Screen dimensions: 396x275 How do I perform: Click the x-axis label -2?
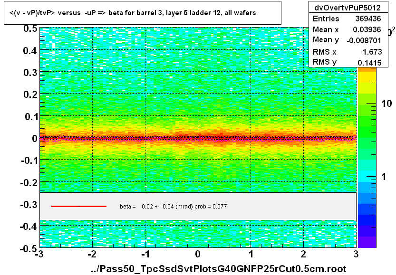92,254
